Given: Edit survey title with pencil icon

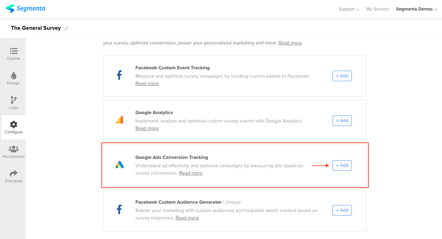Looking at the screenshot, I should click(x=66, y=28).
